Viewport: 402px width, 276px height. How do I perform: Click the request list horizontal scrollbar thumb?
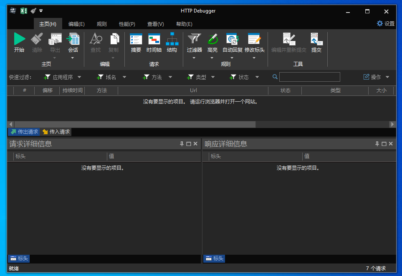[x=135, y=124]
